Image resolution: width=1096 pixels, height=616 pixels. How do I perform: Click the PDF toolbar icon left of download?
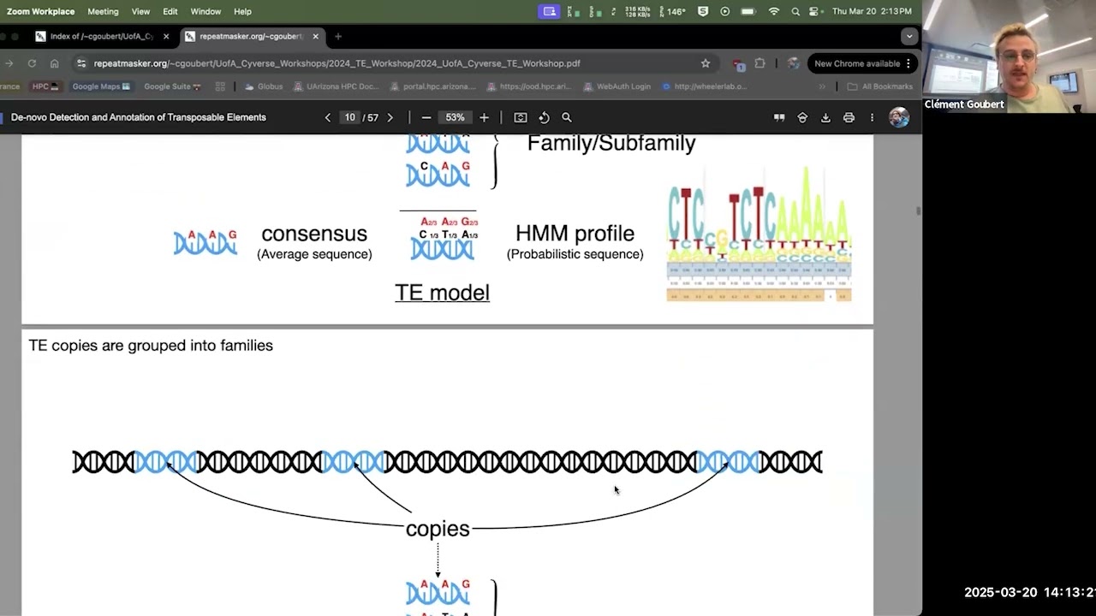coord(802,117)
